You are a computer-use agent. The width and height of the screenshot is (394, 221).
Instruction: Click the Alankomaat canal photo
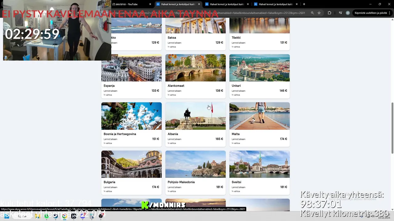tap(195, 68)
